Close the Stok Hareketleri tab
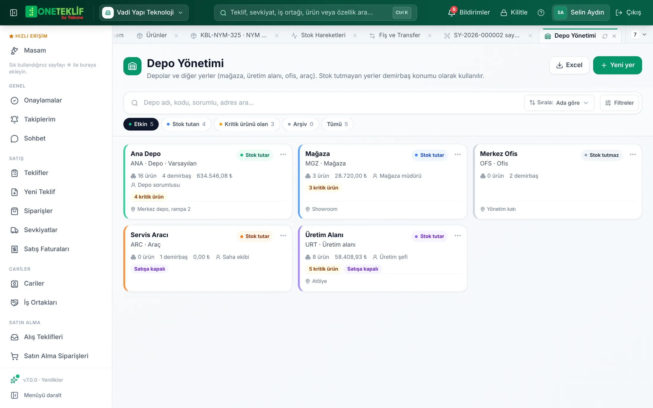 pos(355,36)
